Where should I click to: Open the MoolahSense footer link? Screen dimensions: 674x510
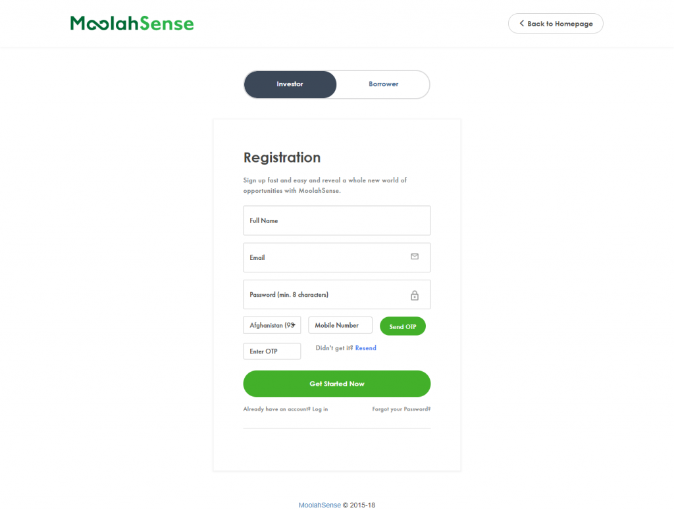[320, 505]
